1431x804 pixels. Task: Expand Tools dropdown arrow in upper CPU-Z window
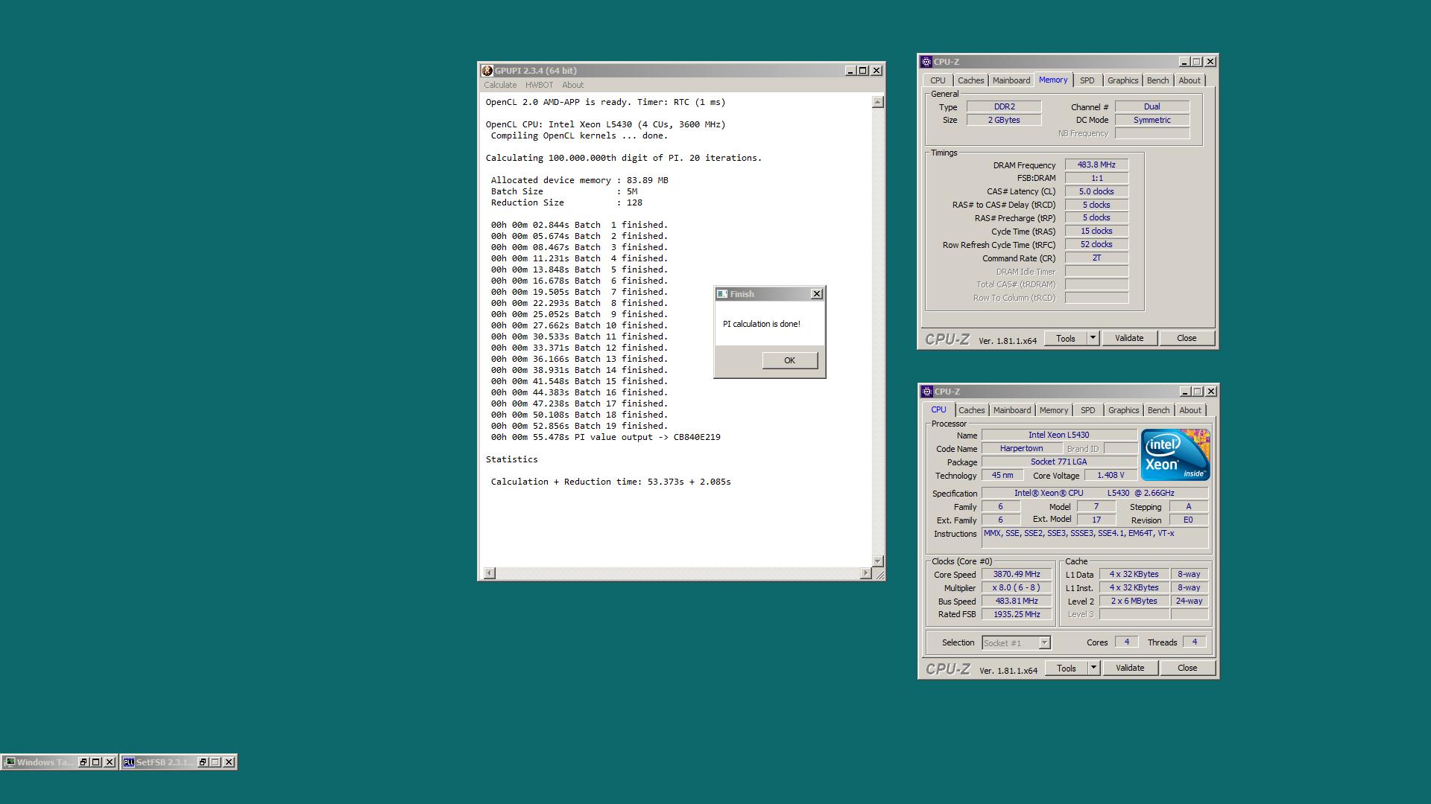[1093, 338]
